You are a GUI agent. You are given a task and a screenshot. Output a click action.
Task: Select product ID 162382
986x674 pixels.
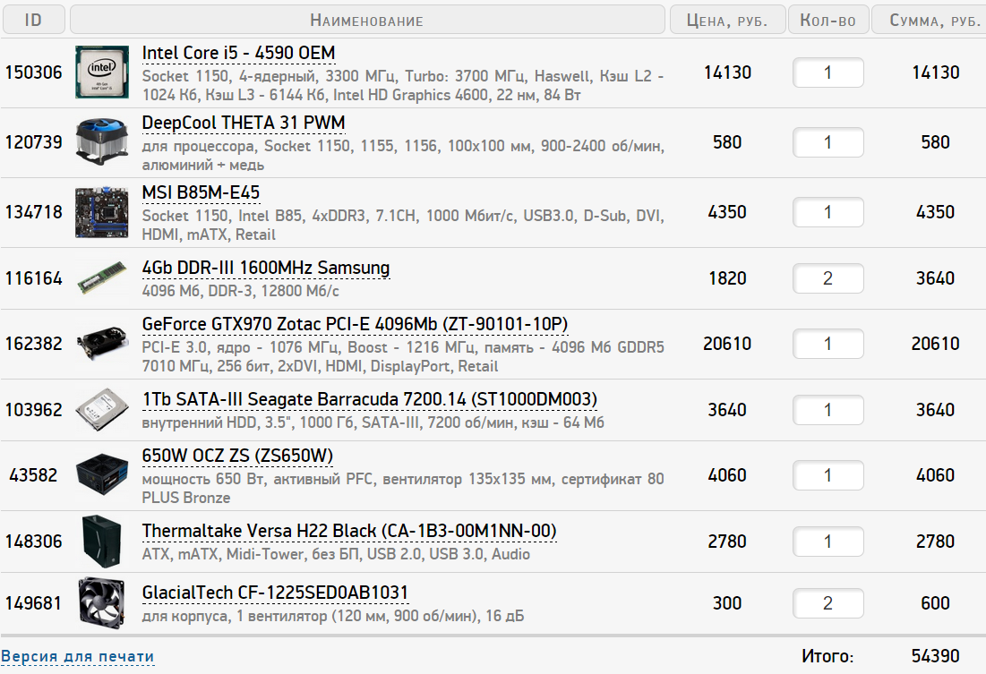pos(34,344)
